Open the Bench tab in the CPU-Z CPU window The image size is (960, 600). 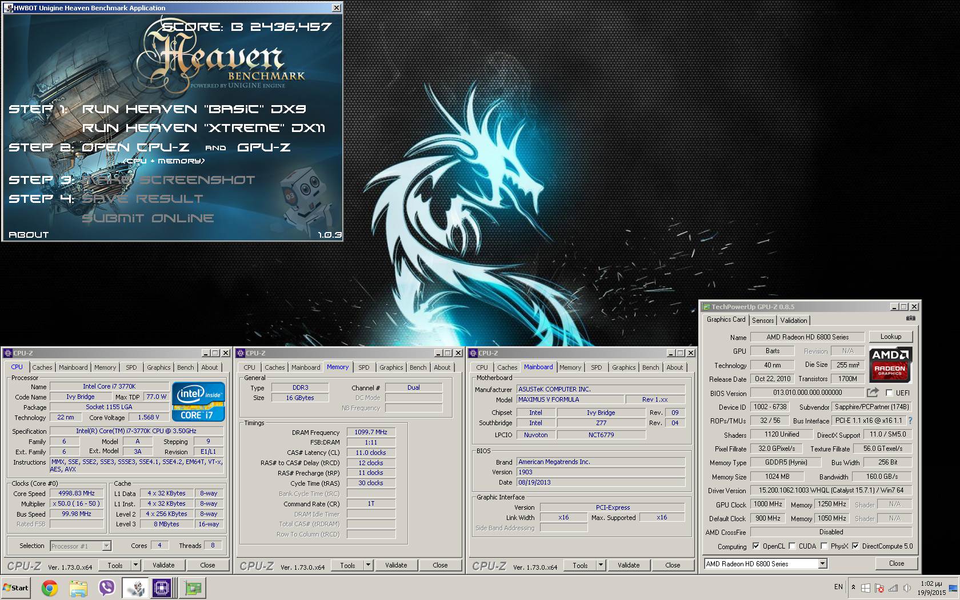(185, 367)
